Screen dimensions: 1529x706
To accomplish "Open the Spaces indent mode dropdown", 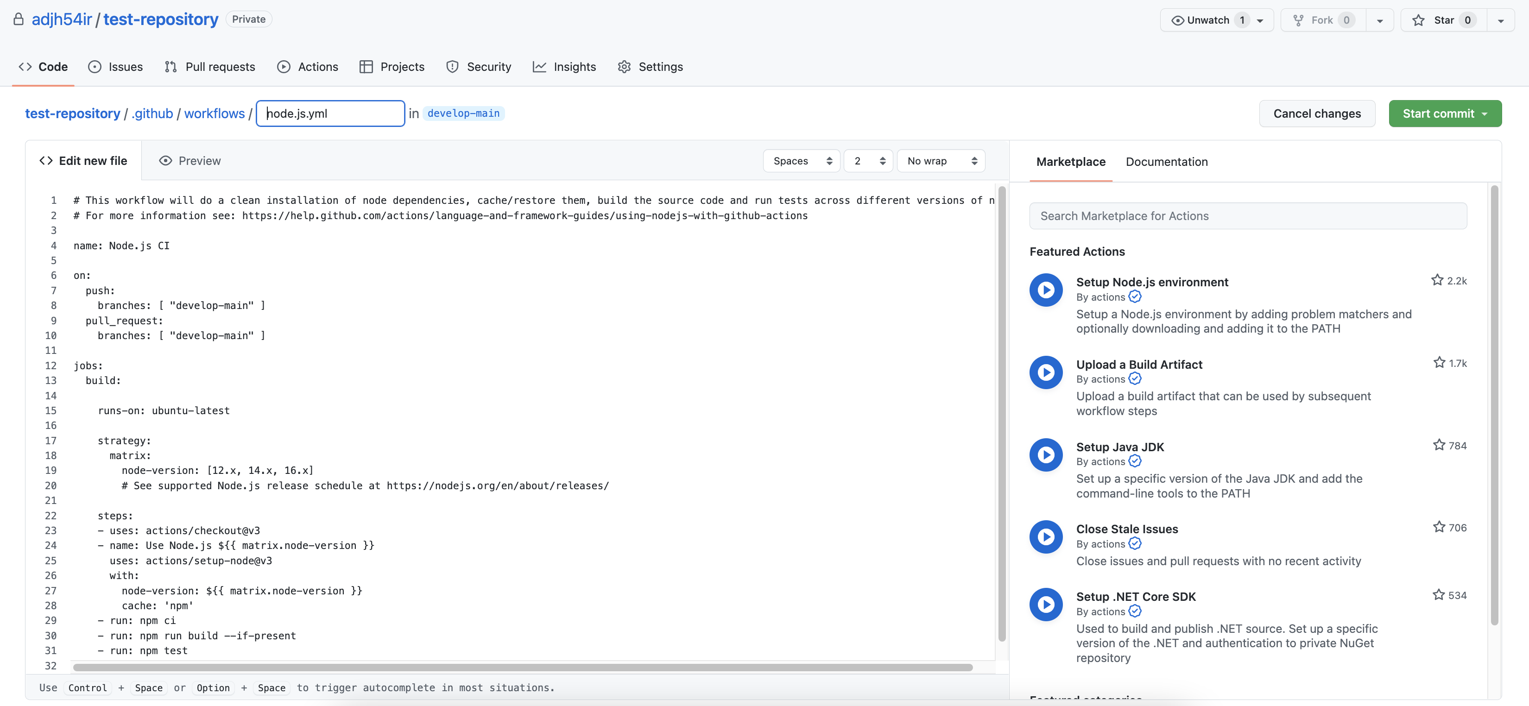I will click(801, 161).
